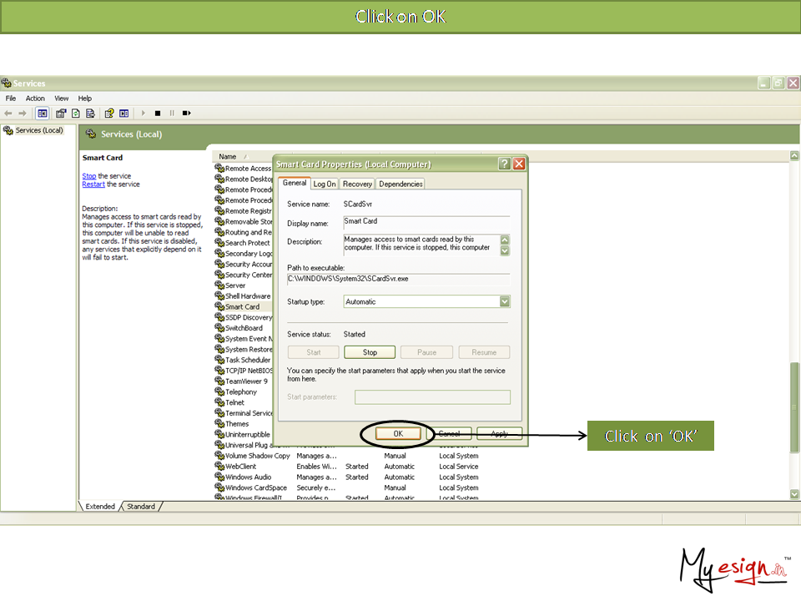Click the dialog's question mark help icon

point(505,164)
